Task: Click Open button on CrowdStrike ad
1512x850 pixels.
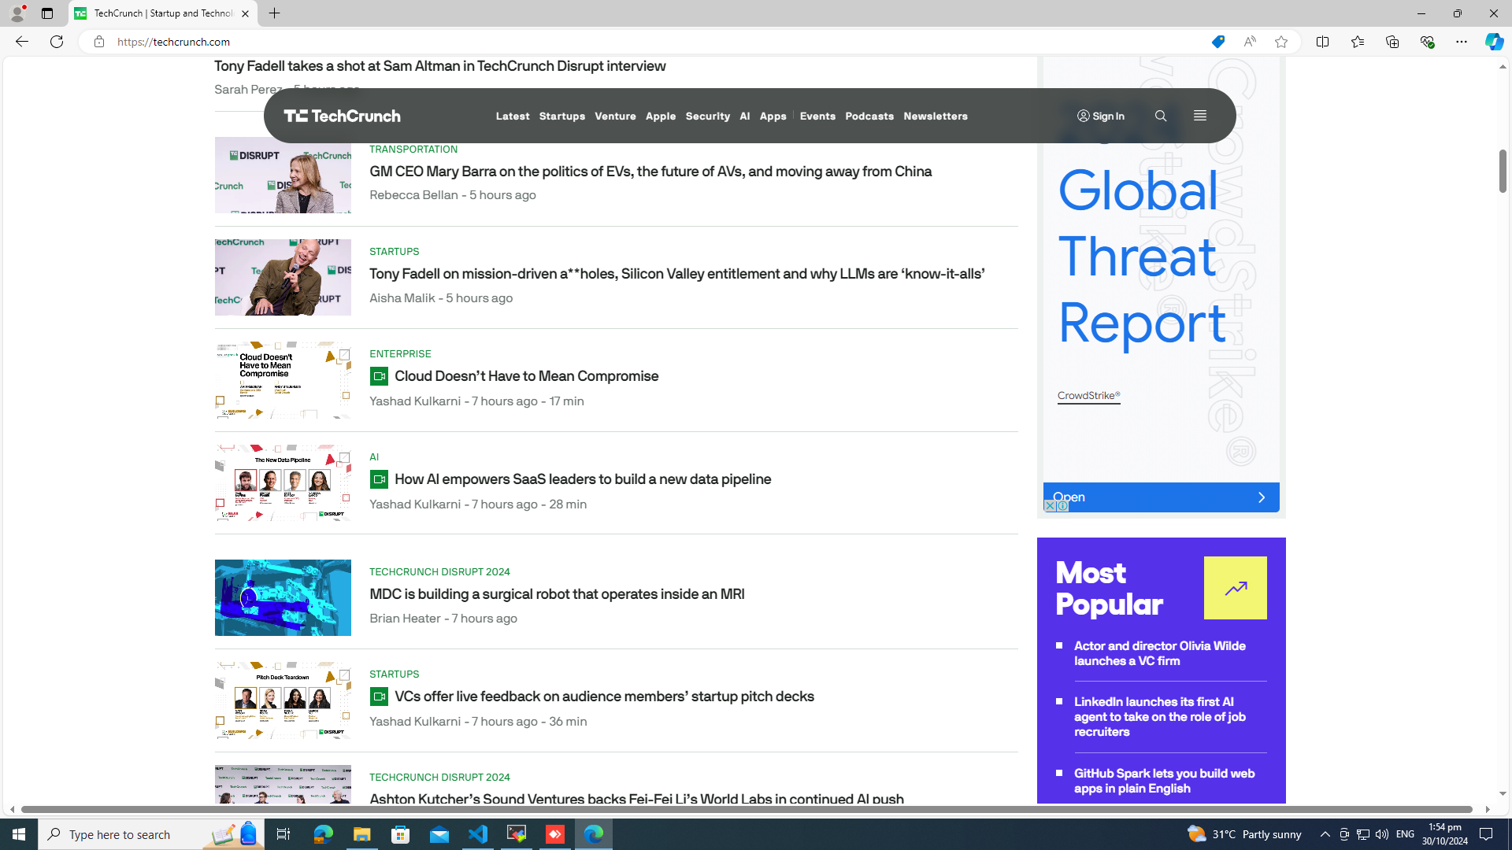Action: point(1161,497)
